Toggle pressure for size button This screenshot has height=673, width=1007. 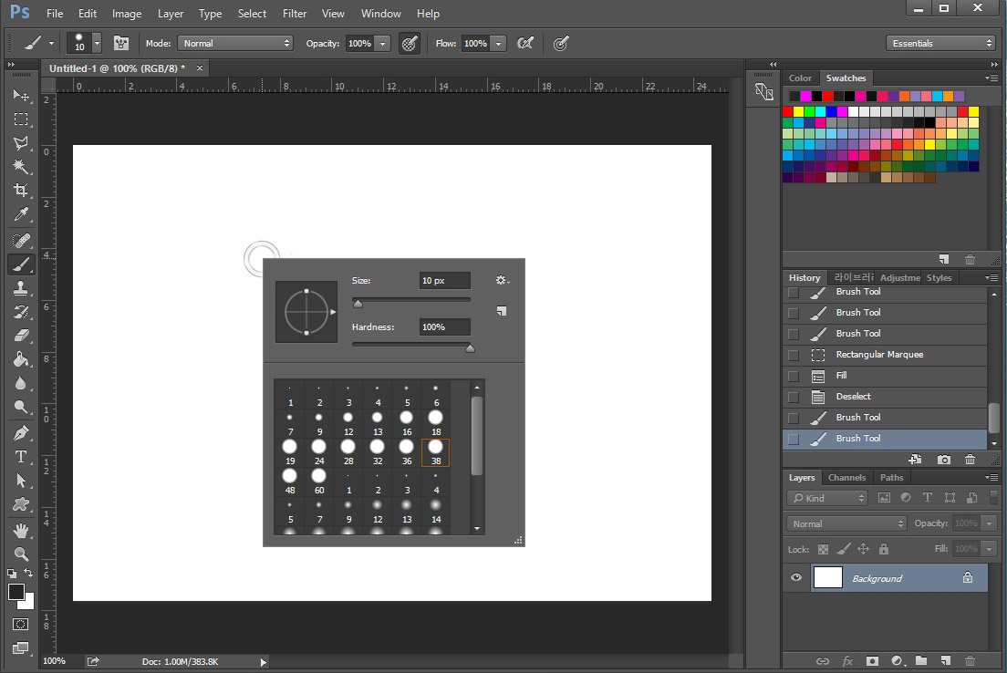coord(561,43)
